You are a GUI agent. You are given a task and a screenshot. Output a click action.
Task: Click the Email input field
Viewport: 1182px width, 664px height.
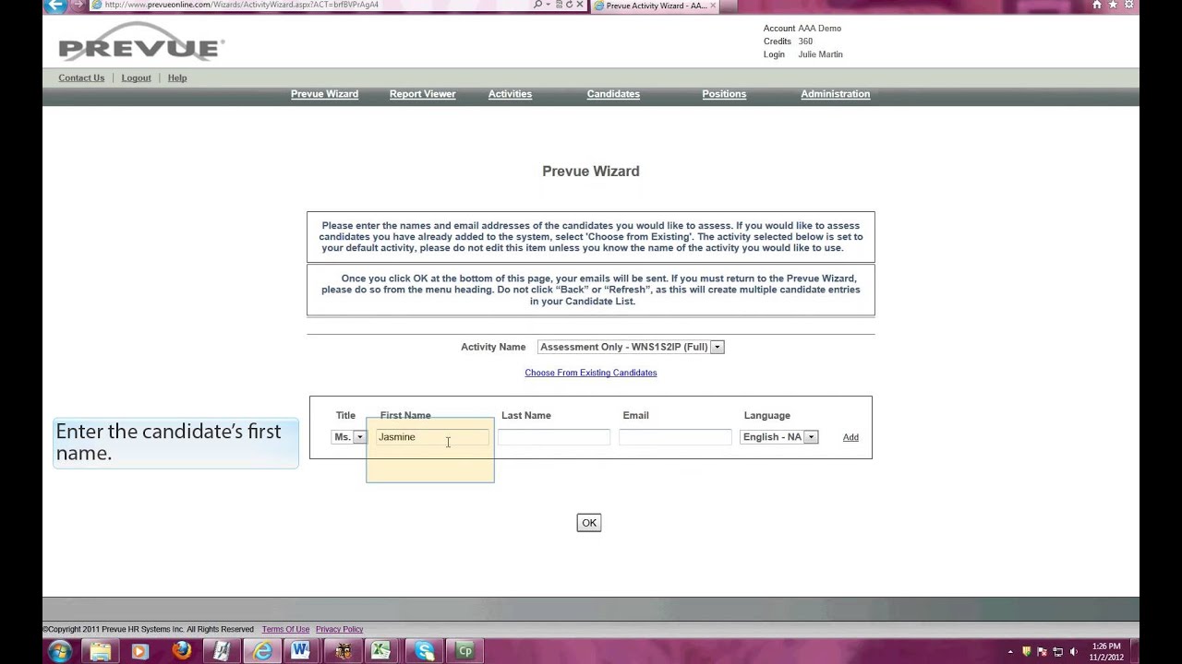[675, 437]
